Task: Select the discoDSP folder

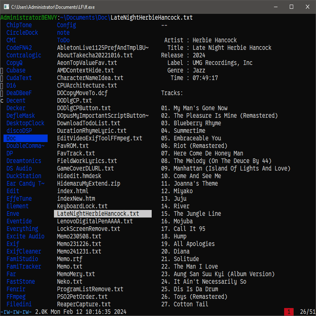Action: (19, 131)
